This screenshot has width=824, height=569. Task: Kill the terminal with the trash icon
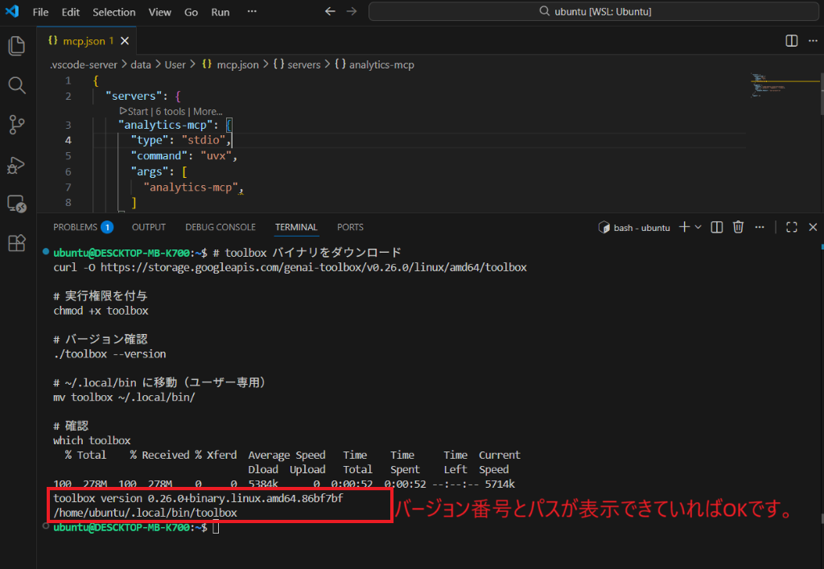click(x=739, y=227)
